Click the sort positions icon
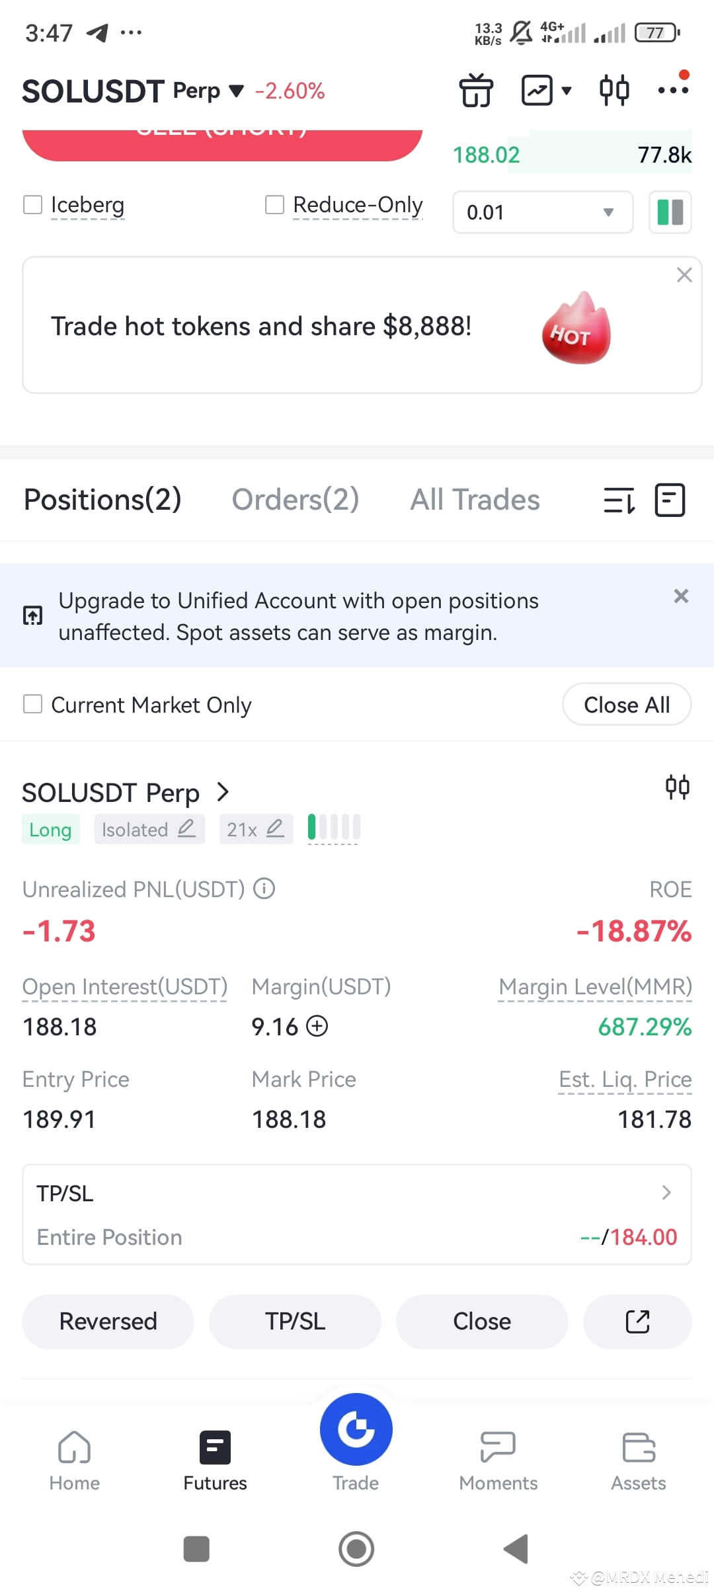Image resolution: width=714 pixels, height=1592 pixels. 620,500
